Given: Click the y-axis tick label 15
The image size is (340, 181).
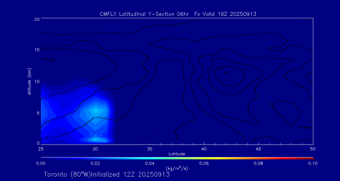Looking at the screenshot, I should click(x=36, y=50).
